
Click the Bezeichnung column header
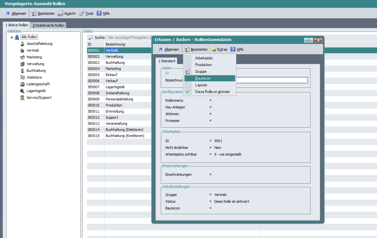pos(115,44)
